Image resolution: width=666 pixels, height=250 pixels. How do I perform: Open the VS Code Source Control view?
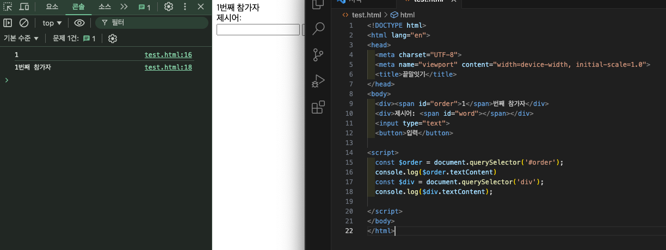tap(318, 54)
